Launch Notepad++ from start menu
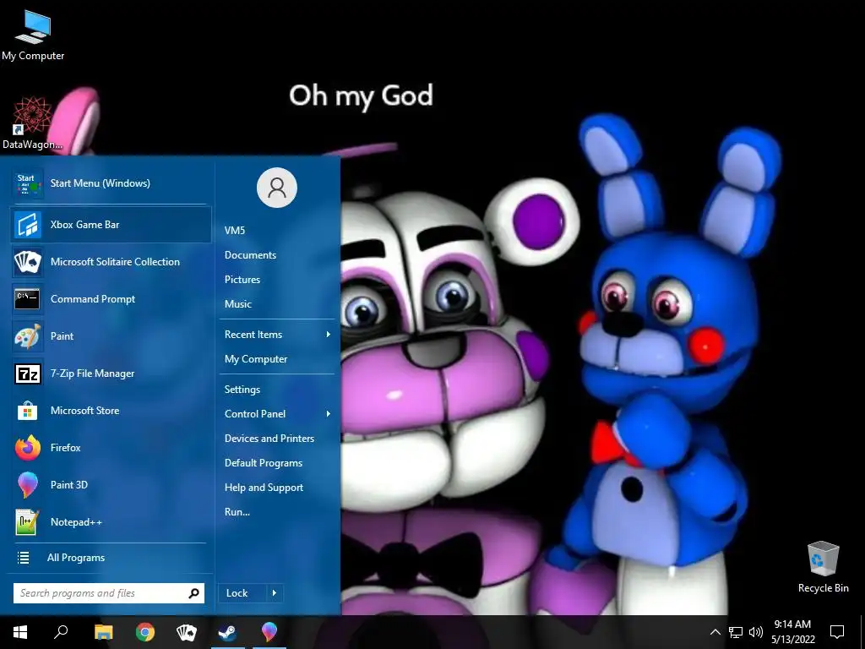 tap(111, 522)
